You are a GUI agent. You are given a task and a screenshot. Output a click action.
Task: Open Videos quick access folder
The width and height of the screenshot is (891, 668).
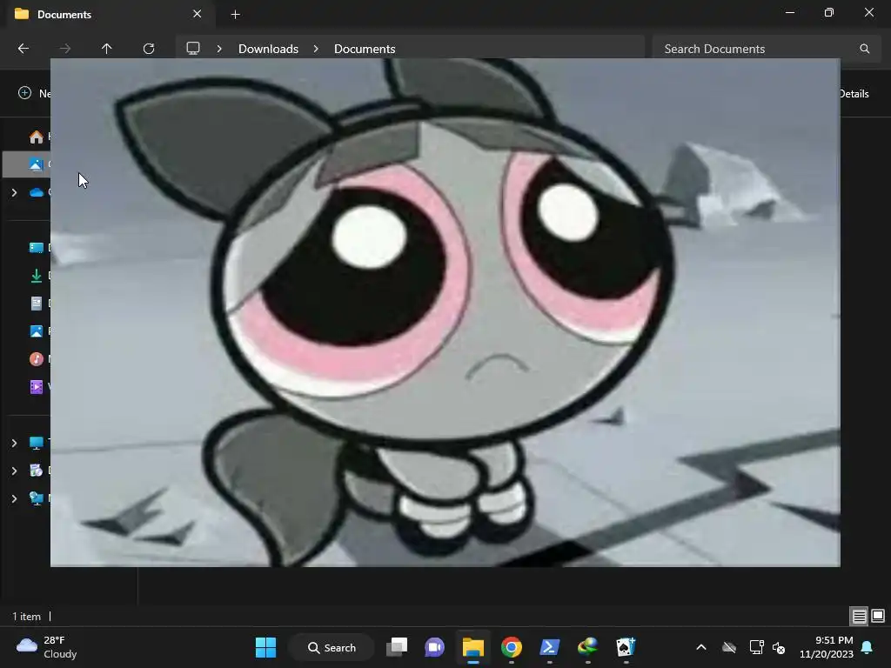(x=37, y=387)
